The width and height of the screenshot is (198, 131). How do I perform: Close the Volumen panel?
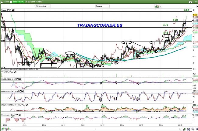pyautogui.click(x=15, y=72)
